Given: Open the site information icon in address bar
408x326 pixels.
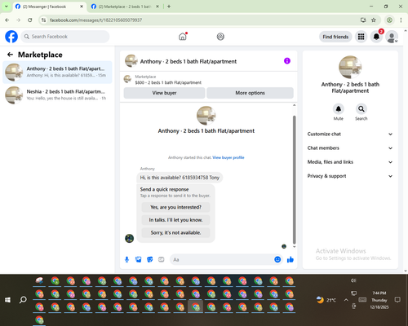Looking at the screenshot, I should [x=43, y=20].
